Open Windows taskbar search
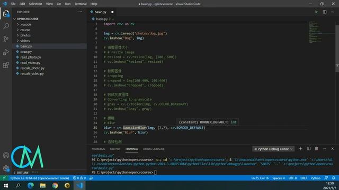Viewport: 339px width, 190px height. click(x=18, y=185)
